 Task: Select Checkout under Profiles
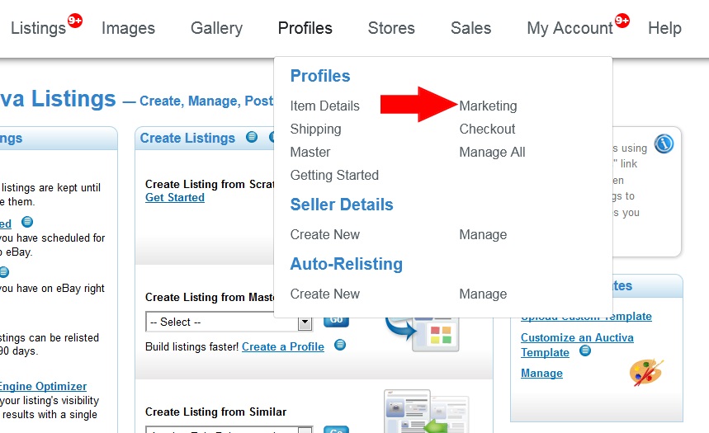coord(487,129)
